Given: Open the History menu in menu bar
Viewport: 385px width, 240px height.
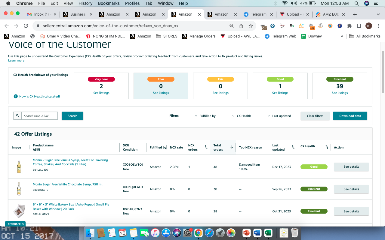Looking at the screenshot, I should pos(85,3).
